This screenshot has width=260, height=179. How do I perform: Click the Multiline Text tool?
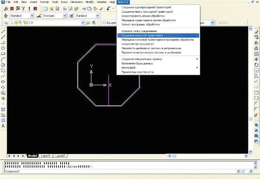tap(3, 126)
